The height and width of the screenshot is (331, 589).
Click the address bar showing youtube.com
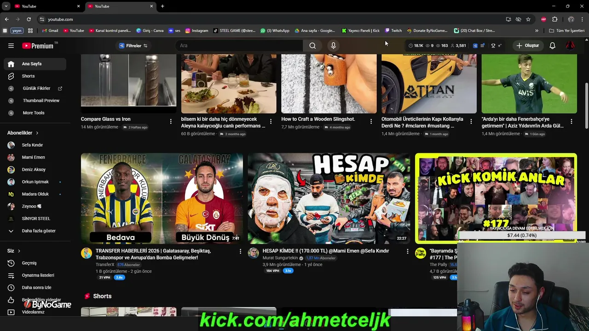pyautogui.click(x=271, y=19)
